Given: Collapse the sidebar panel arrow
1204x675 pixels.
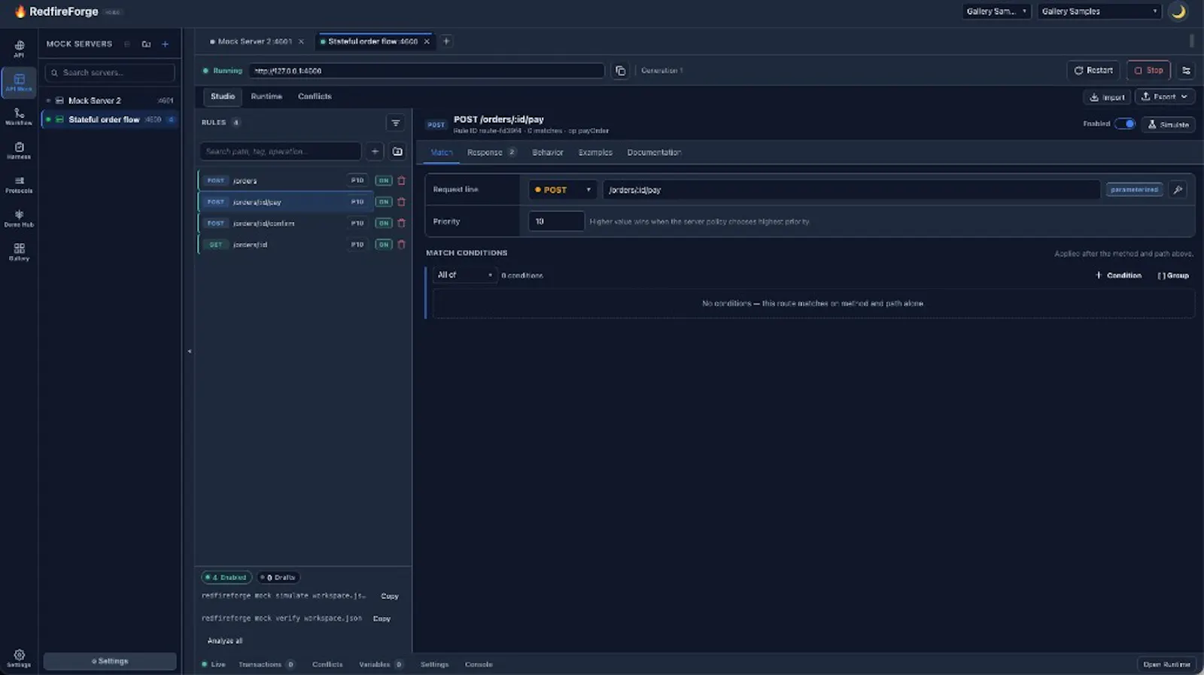Looking at the screenshot, I should pyautogui.click(x=189, y=351).
